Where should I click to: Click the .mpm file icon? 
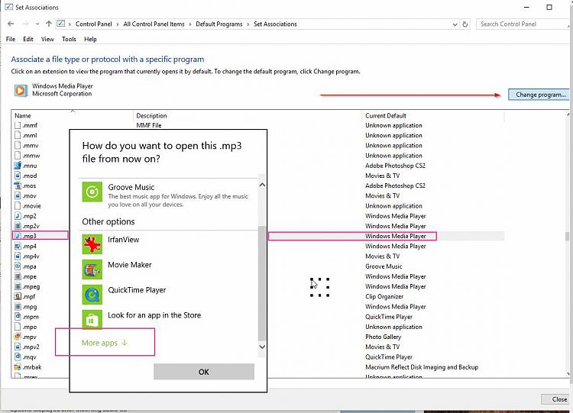[x=18, y=317]
